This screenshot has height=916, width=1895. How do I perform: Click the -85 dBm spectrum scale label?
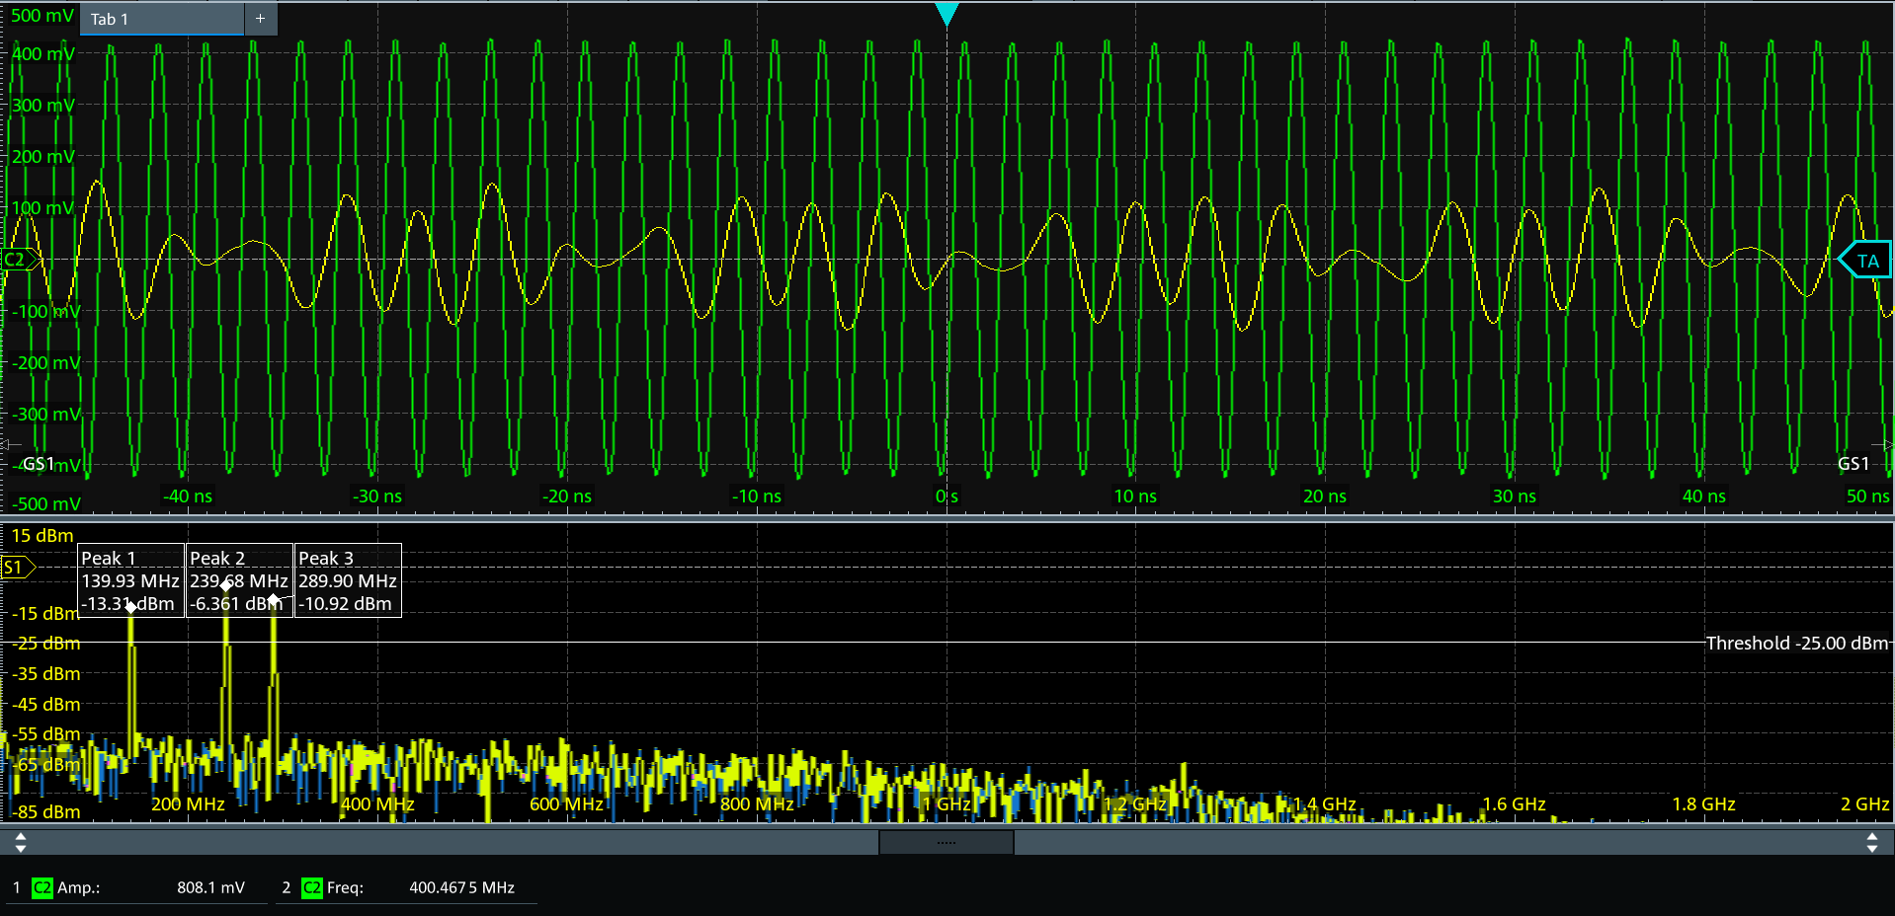(46, 811)
